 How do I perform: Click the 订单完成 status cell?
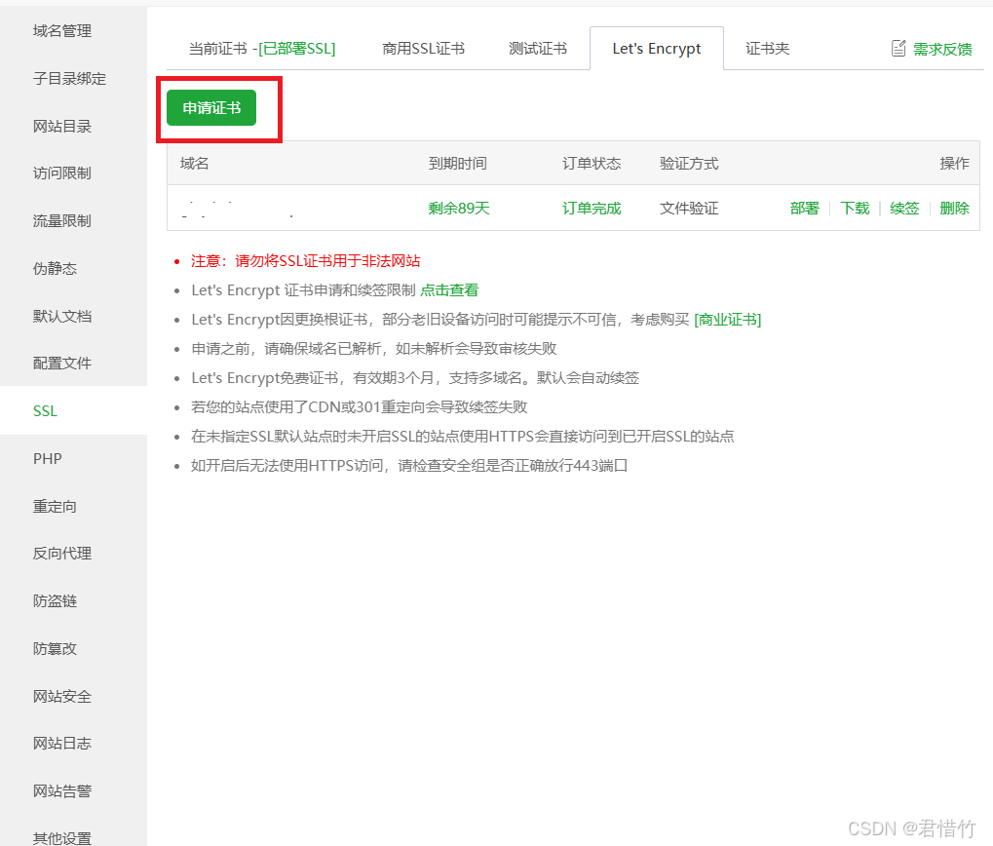coord(592,209)
